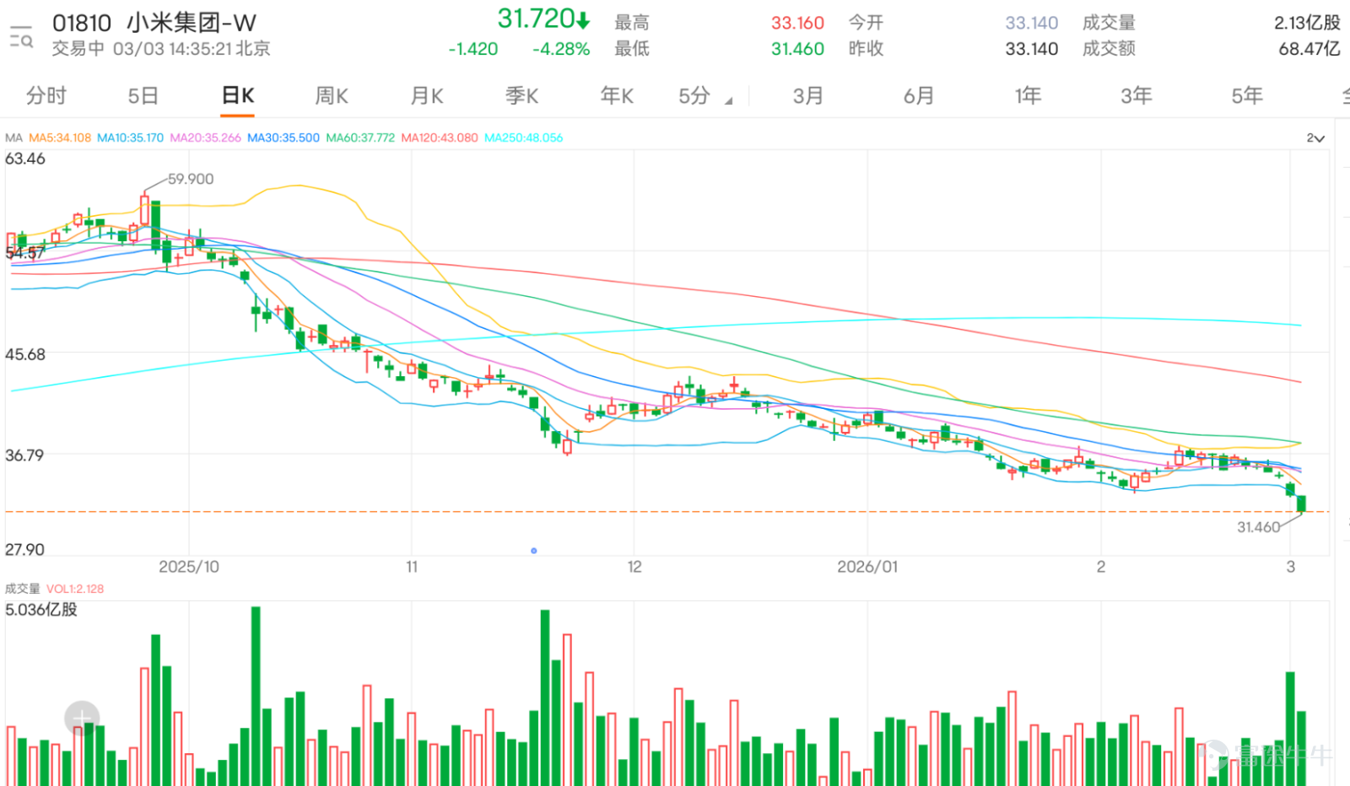Click the 昨收 value 33.140
Viewport: 1350px width, 786px height.
coord(1031,49)
